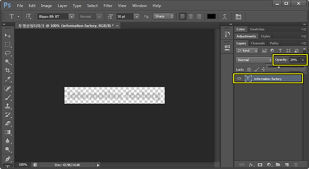Toggle text orientation in options bar
Image resolution: width=309 pixels, height=169 pixels.
tap(29, 16)
